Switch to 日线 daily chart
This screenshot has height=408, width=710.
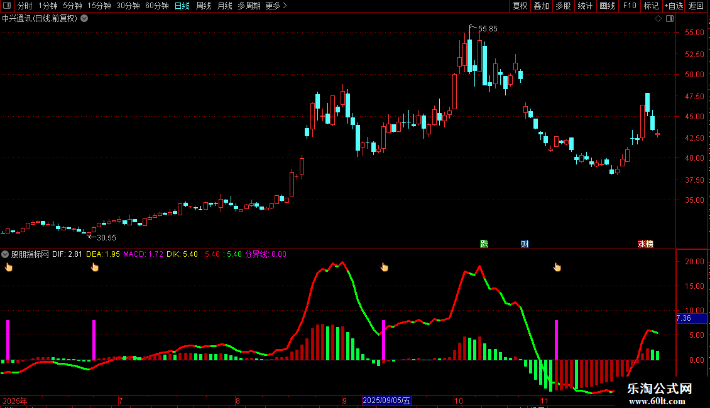tap(182, 6)
